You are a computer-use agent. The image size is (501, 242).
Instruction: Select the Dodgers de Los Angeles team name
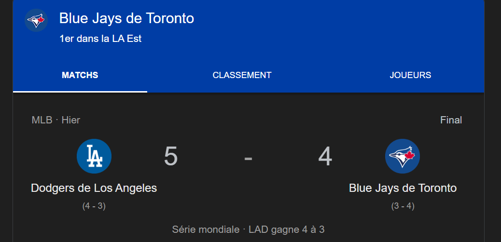(94, 188)
